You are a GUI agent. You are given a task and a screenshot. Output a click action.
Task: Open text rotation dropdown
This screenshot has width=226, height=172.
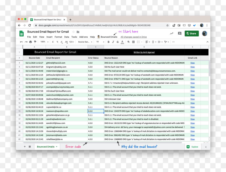click(x=167, y=42)
